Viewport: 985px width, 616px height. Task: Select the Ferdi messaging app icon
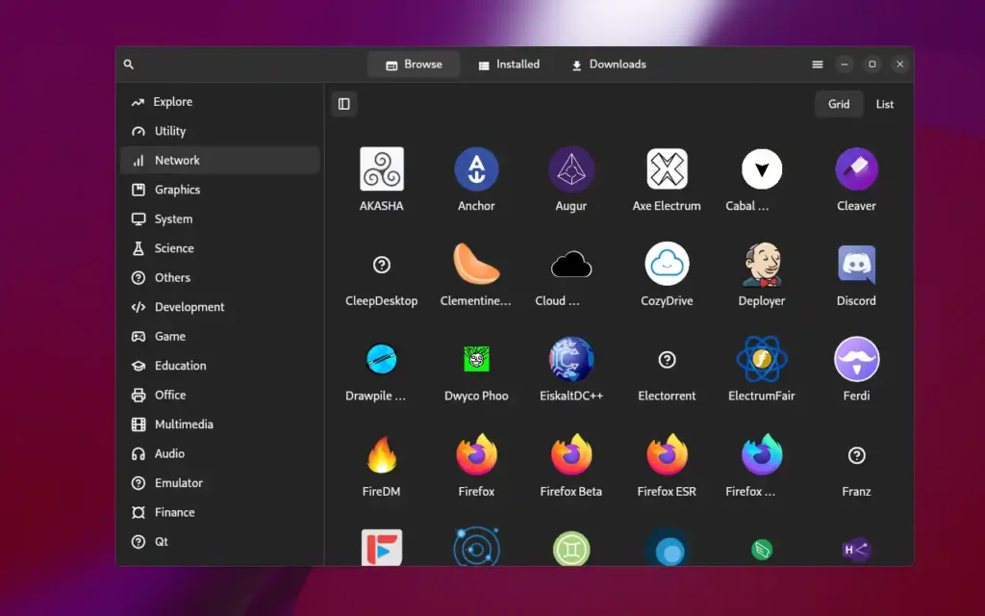(855, 361)
